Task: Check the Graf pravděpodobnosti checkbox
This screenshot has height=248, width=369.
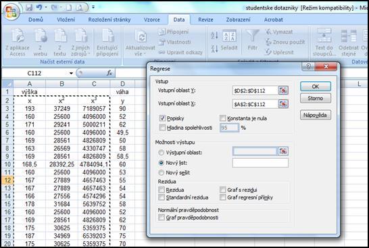Action: 162,218
